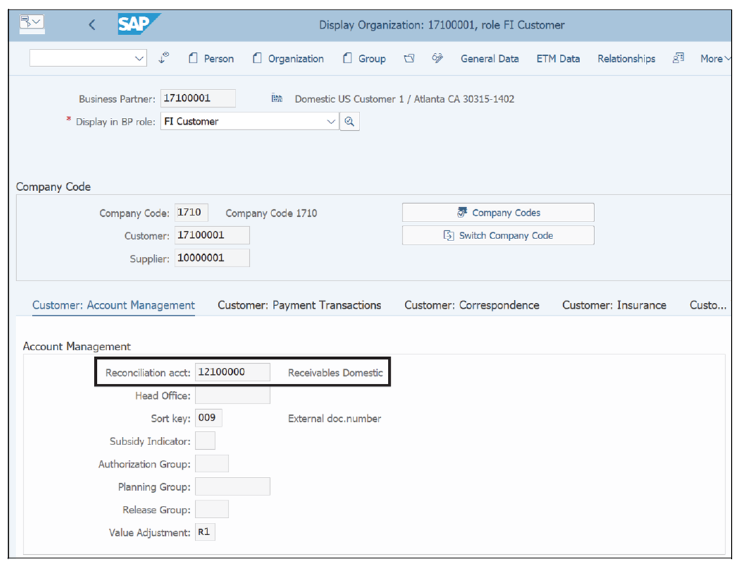Viewport: 742px width, 567px height.
Task: Open the Customer: Correspondence tab
Action: tap(471, 305)
